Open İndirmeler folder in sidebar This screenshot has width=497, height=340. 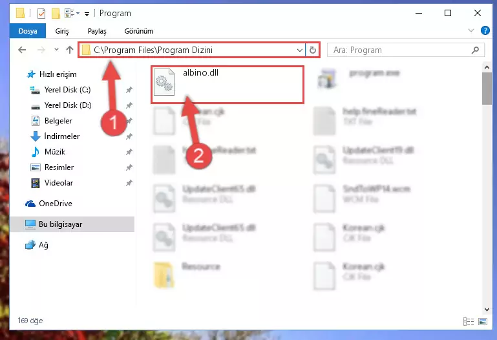(61, 136)
